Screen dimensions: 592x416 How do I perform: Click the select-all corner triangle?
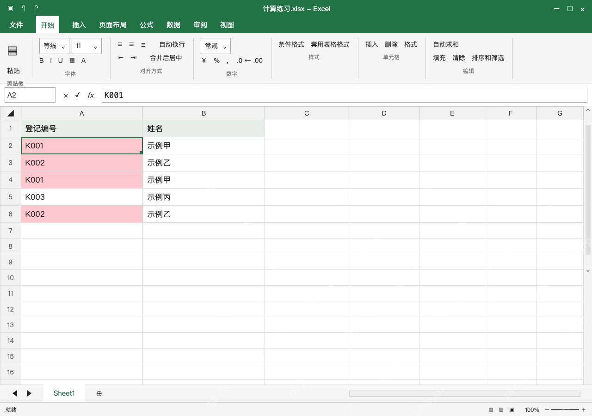(11, 113)
